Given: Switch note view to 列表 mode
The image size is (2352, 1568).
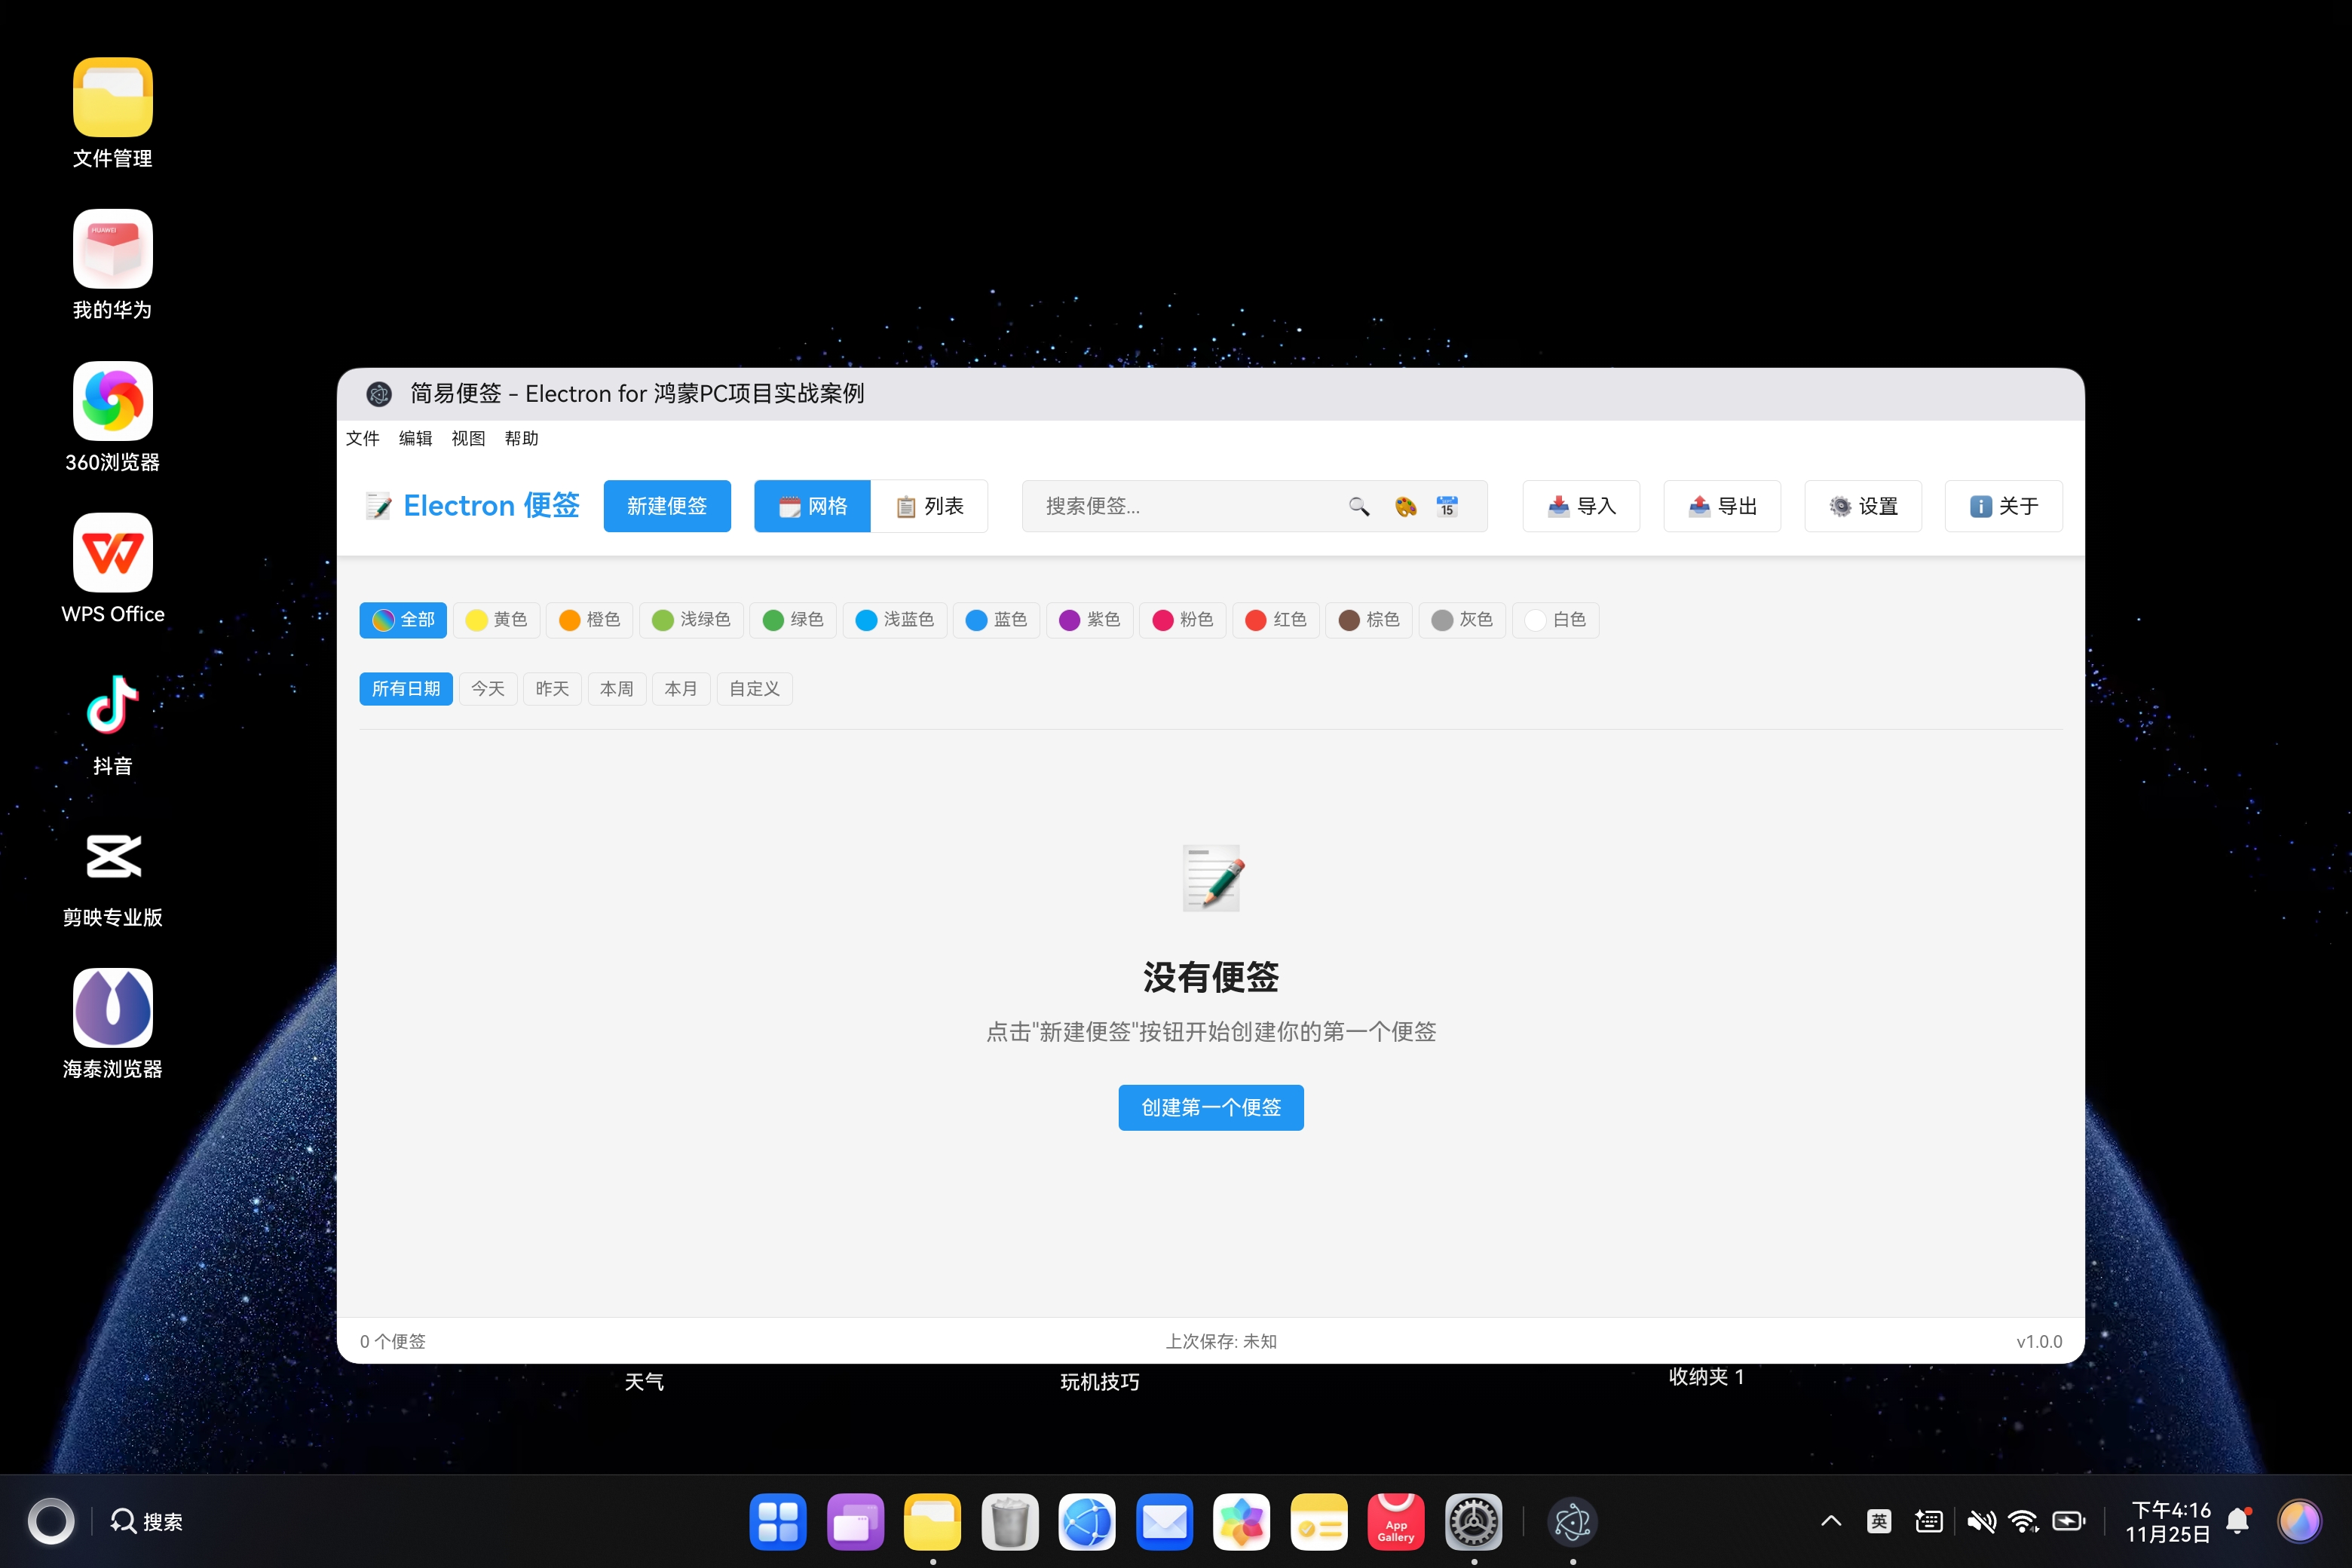Looking at the screenshot, I should tap(931, 506).
